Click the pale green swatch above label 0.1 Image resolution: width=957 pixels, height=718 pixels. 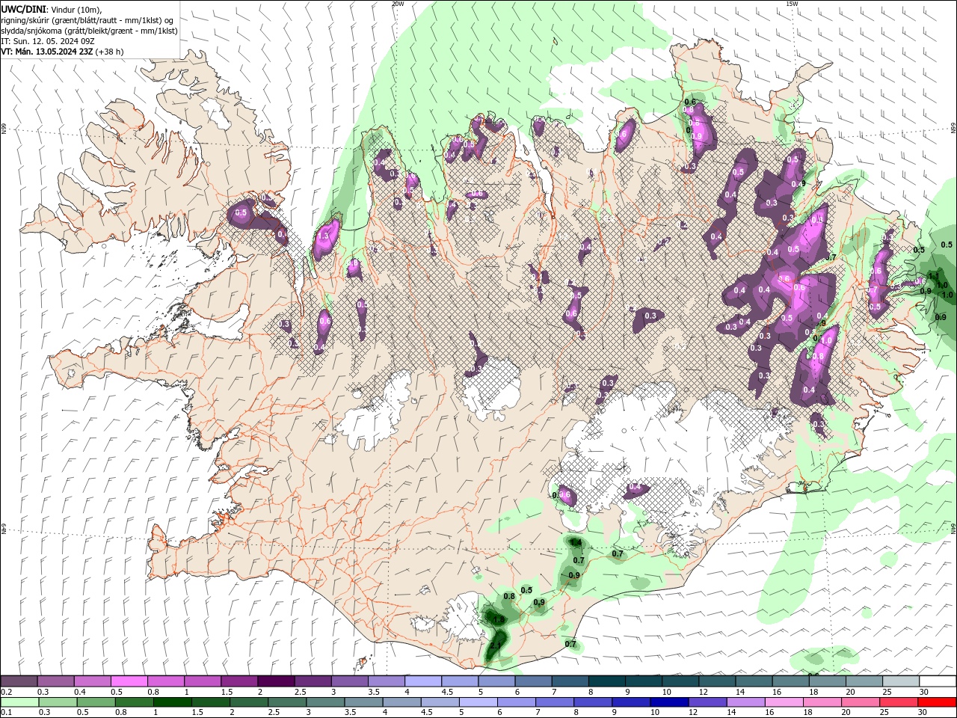tap(19, 702)
